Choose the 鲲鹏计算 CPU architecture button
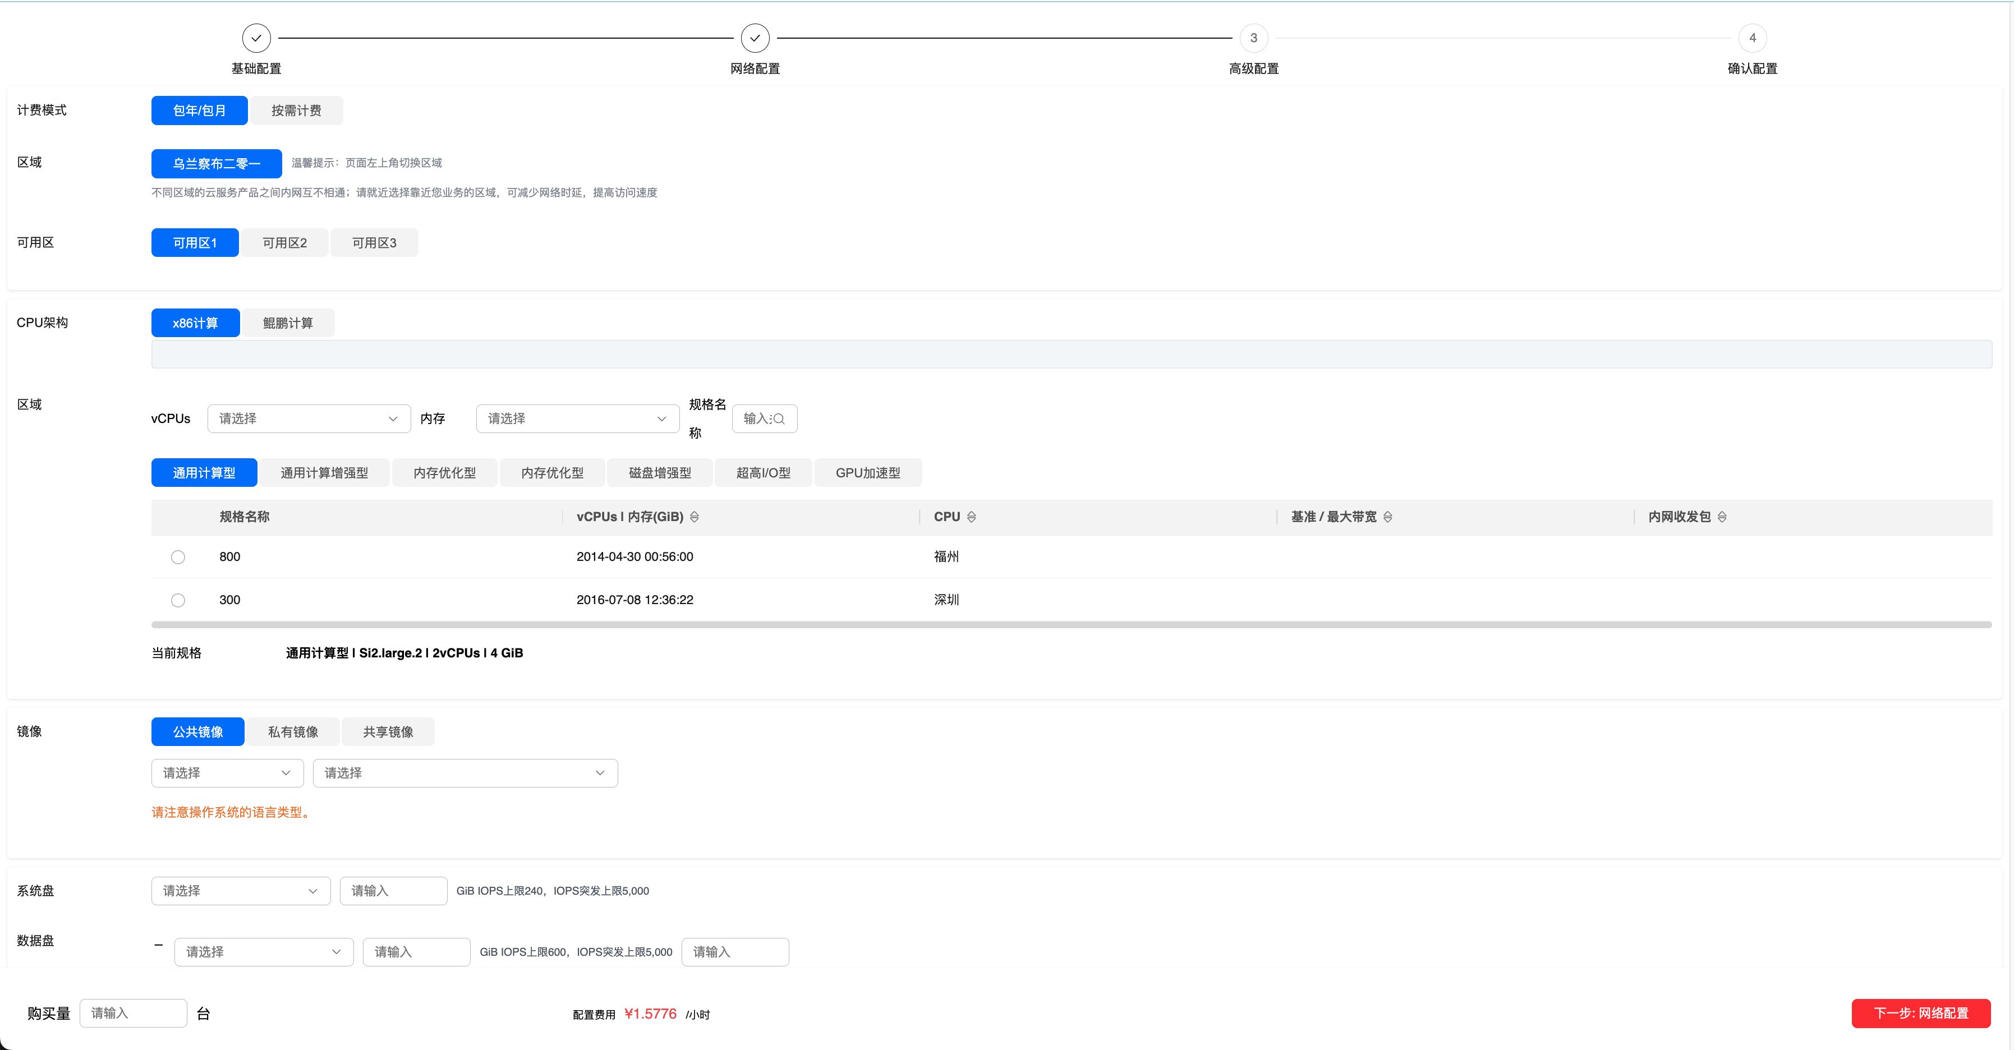 [x=288, y=323]
